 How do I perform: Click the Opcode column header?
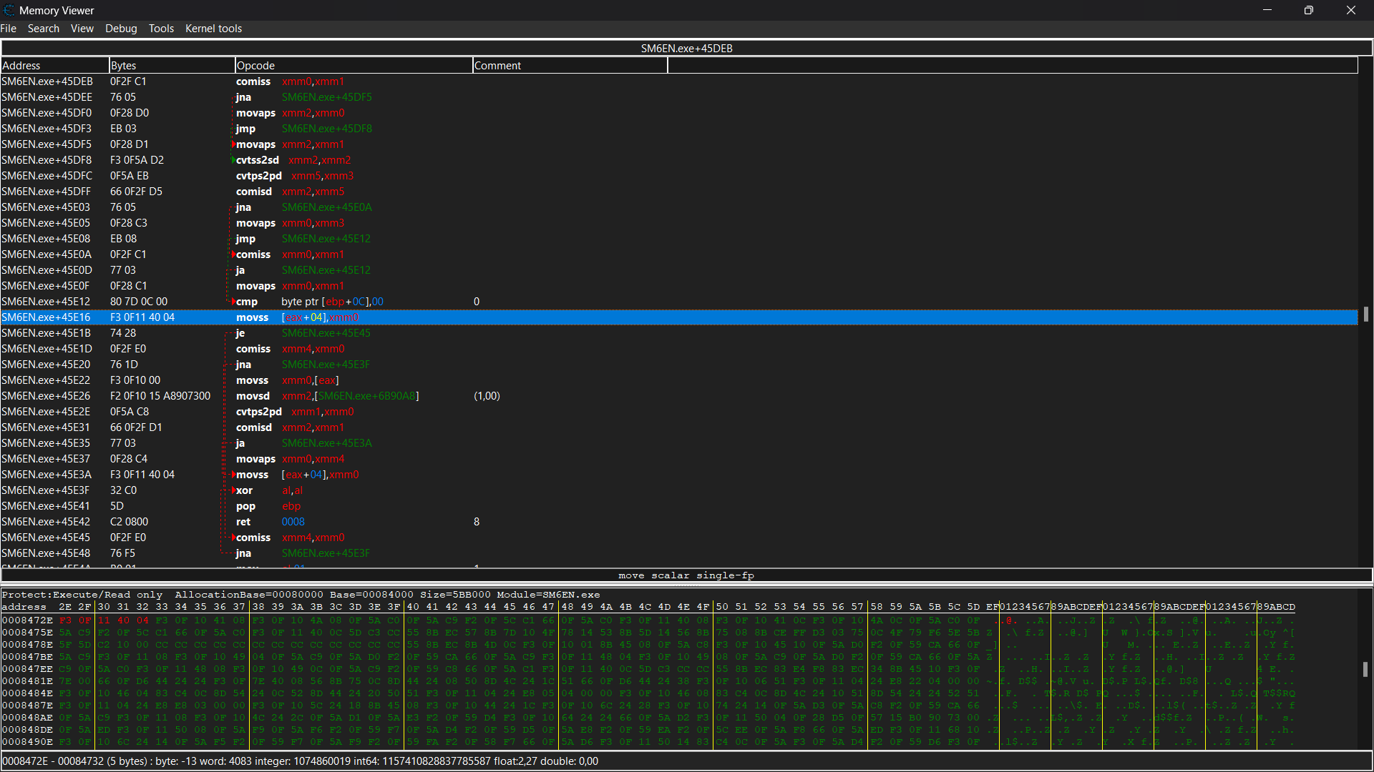(x=255, y=65)
